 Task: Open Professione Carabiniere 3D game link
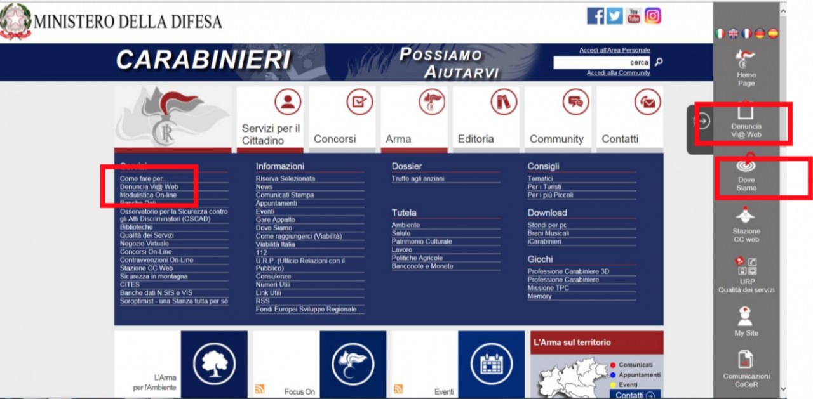[x=568, y=271]
